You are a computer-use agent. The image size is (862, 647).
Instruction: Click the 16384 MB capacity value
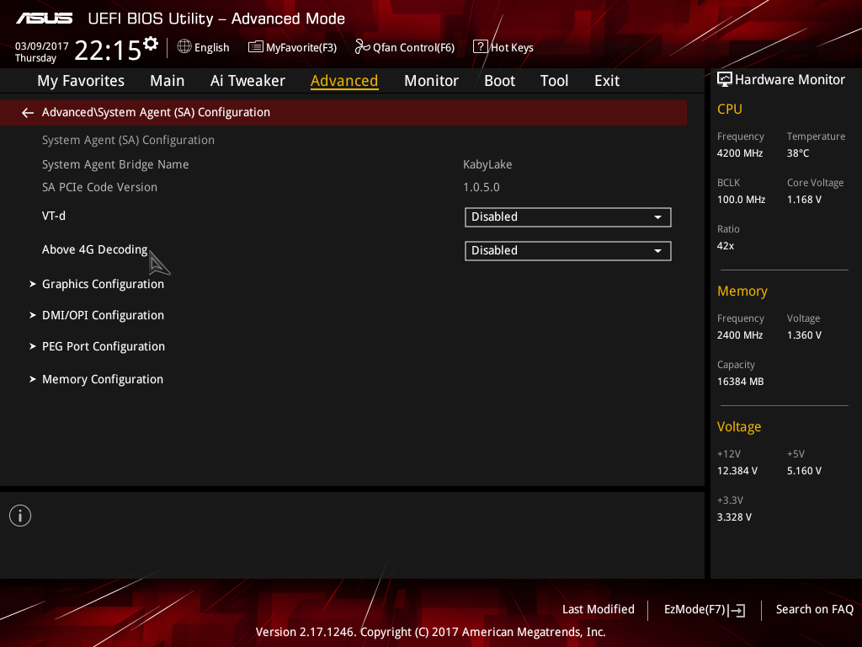740,382
